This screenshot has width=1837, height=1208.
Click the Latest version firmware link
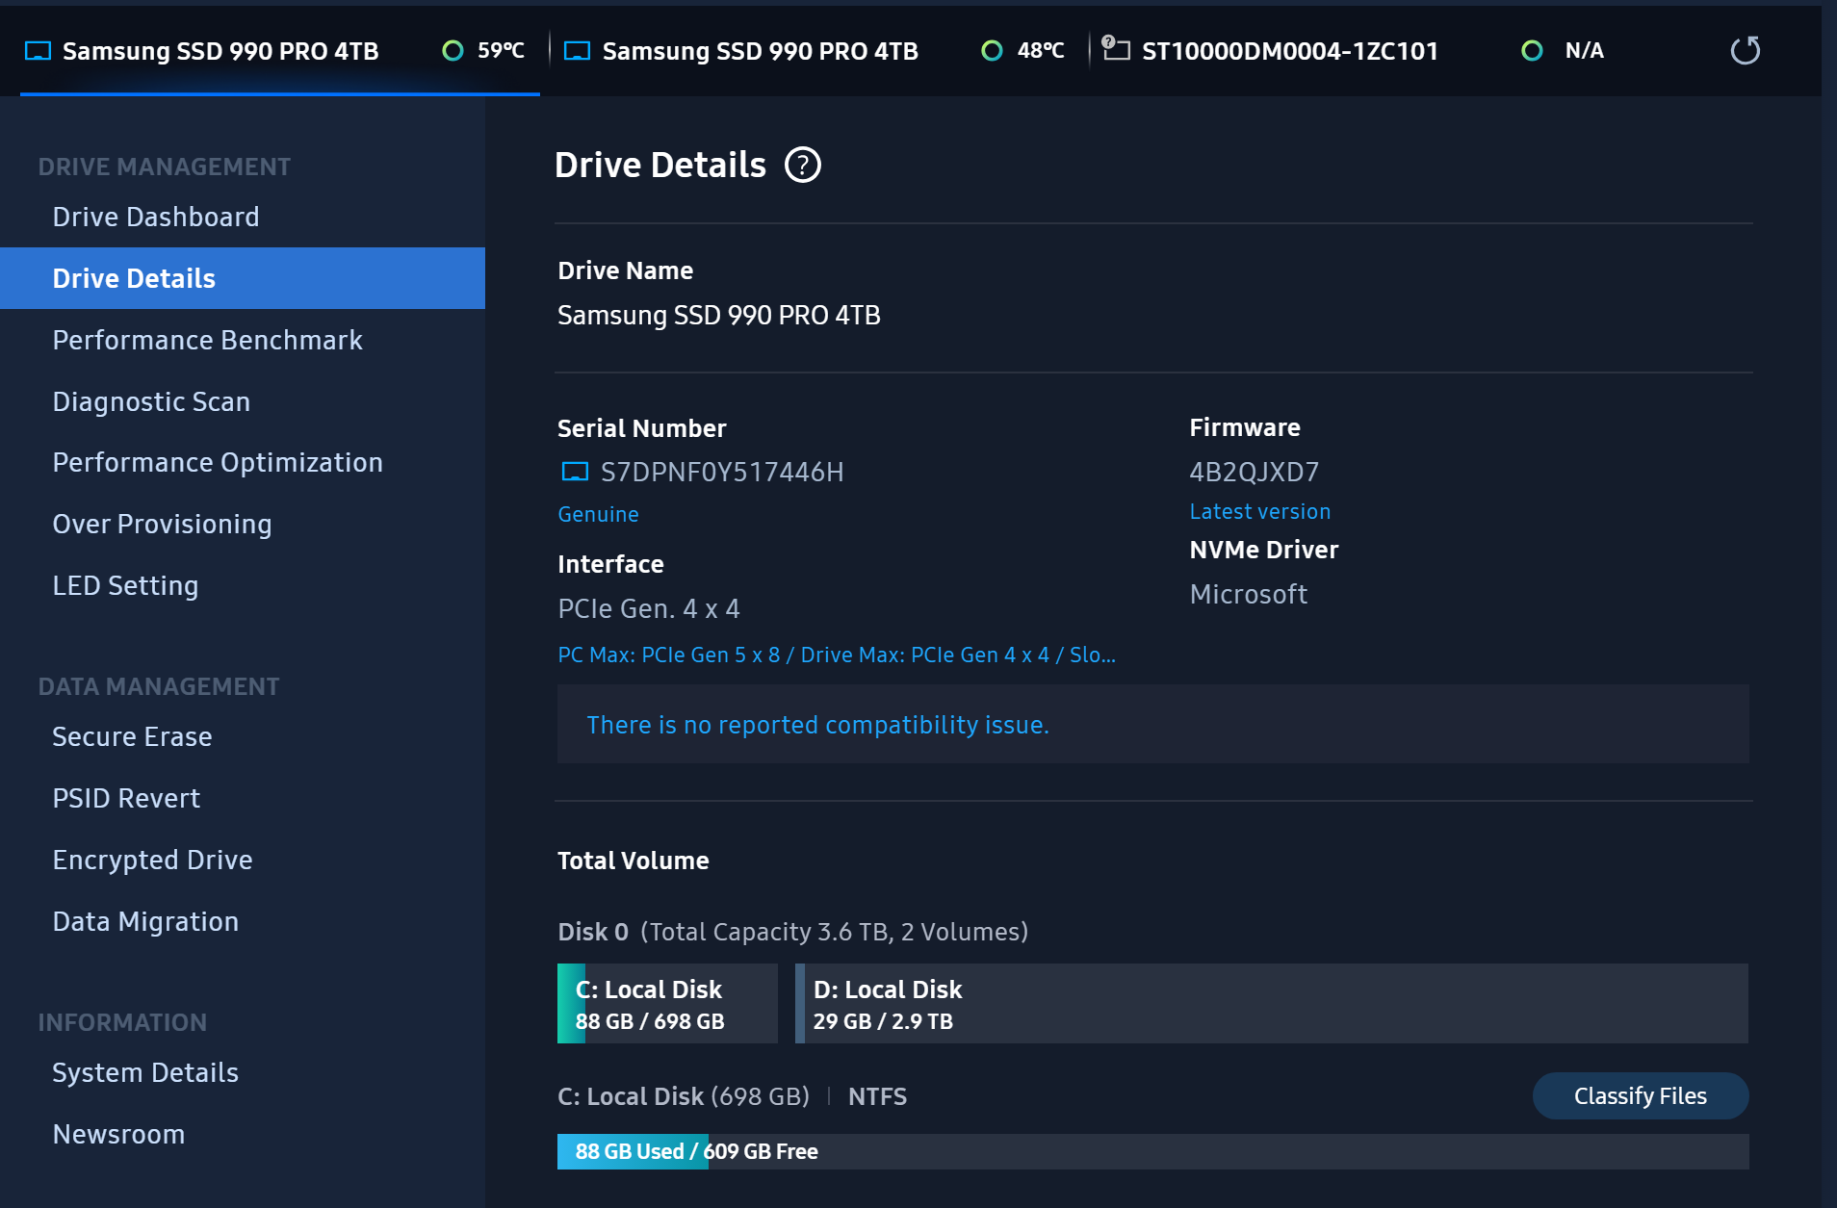click(1259, 511)
